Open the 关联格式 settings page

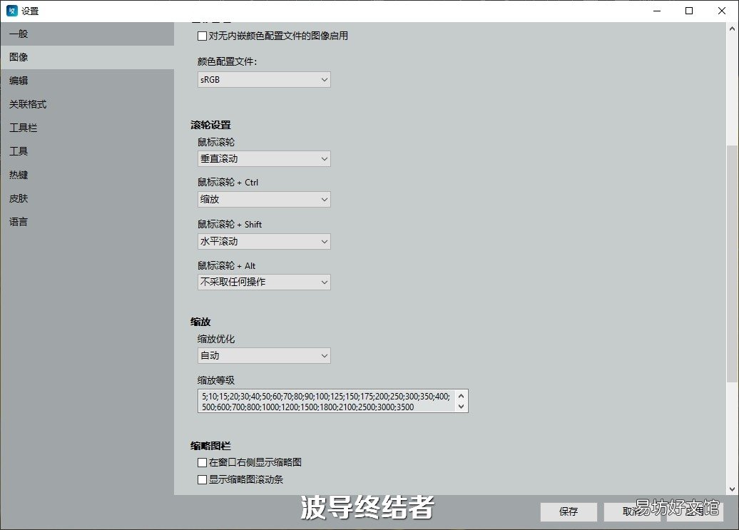pyautogui.click(x=87, y=105)
